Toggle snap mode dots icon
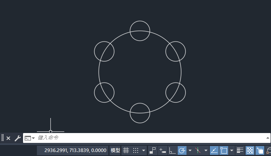This screenshot has width=271, height=156. point(136,150)
